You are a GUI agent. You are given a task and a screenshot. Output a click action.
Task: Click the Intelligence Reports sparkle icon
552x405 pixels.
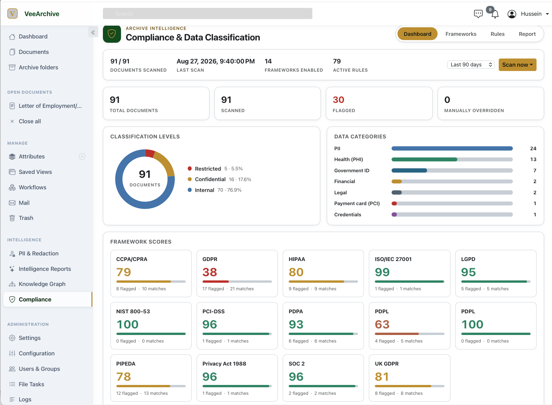12,269
